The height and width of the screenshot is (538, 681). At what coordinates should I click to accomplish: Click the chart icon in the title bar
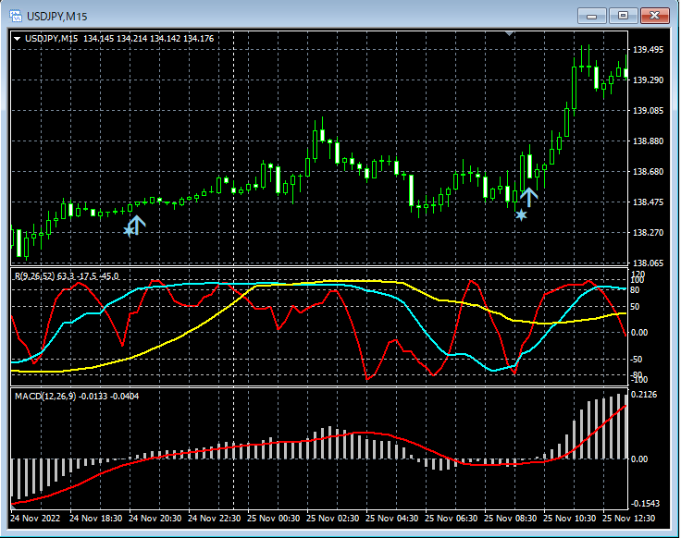(15, 17)
